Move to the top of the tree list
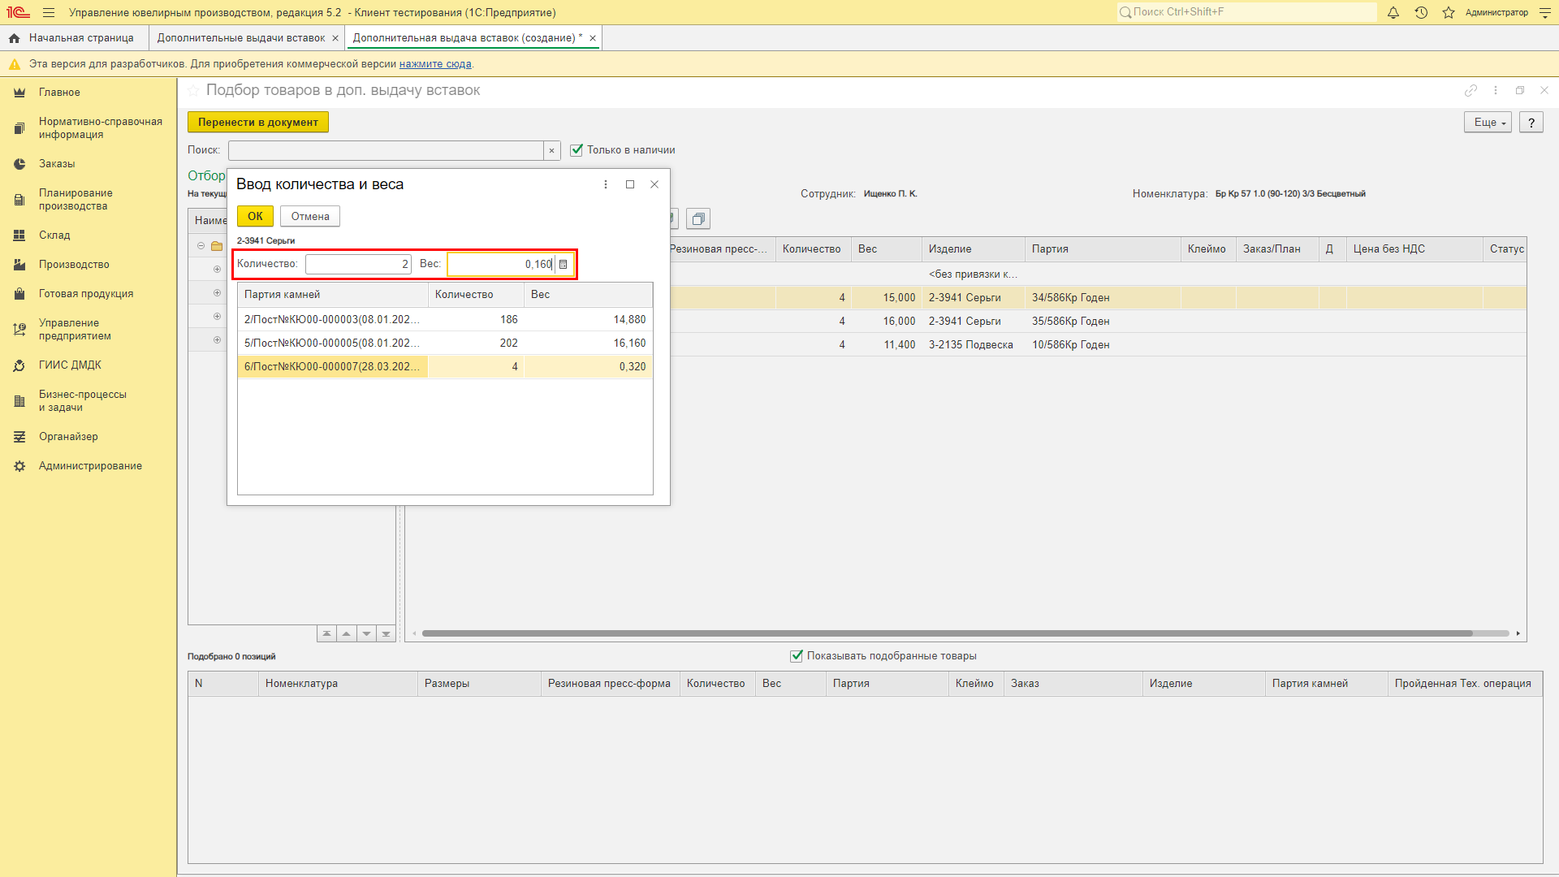This screenshot has height=877, width=1559. pos(326,633)
